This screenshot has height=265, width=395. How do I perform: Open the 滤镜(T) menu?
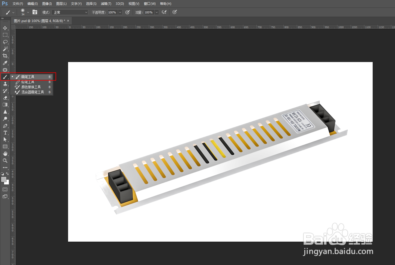tap(106, 4)
